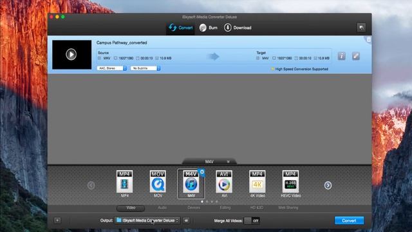Open the Burn tab
Image resolution: width=412 pixels, height=232 pixels.
point(209,28)
